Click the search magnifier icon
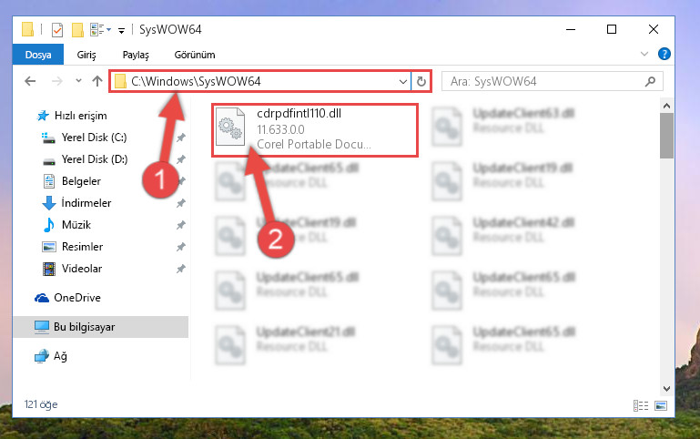Screen dimensions: 700x439 [651, 81]
